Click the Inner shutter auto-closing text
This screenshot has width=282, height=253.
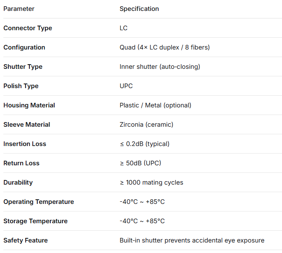[x=160, y=67]
